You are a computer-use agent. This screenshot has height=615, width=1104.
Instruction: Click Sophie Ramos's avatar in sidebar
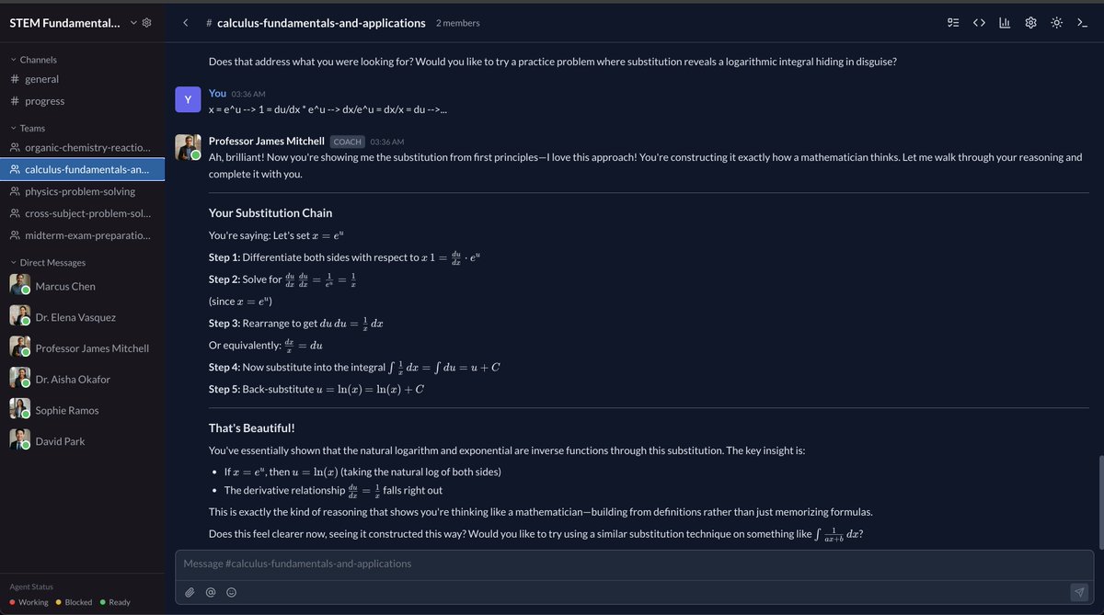[19, 408]
